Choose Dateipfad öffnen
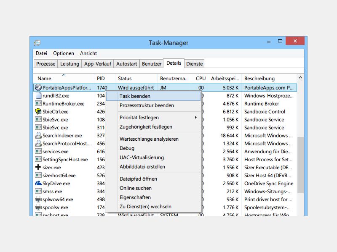Image resolution: width=337 pixels, height=252 pixels. (x=153, y=179)
